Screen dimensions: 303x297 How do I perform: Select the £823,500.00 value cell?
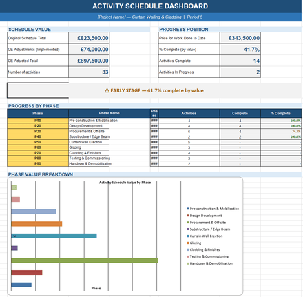pyautogui.click(x=89, y=38)
